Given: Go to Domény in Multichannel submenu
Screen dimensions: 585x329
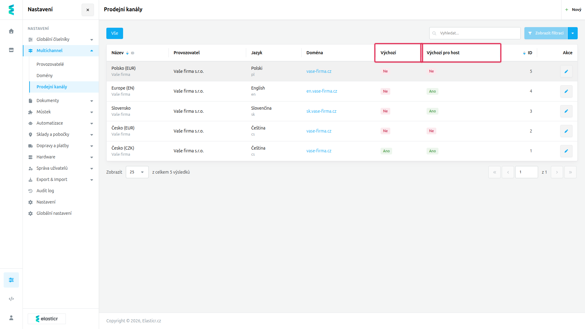Looking at the screenshot, I should 44,76.
